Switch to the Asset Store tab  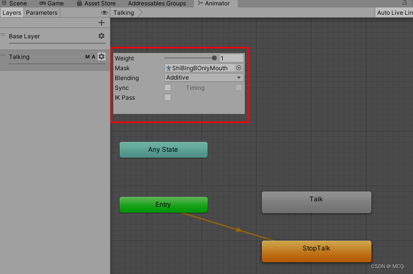coord(97,3)
